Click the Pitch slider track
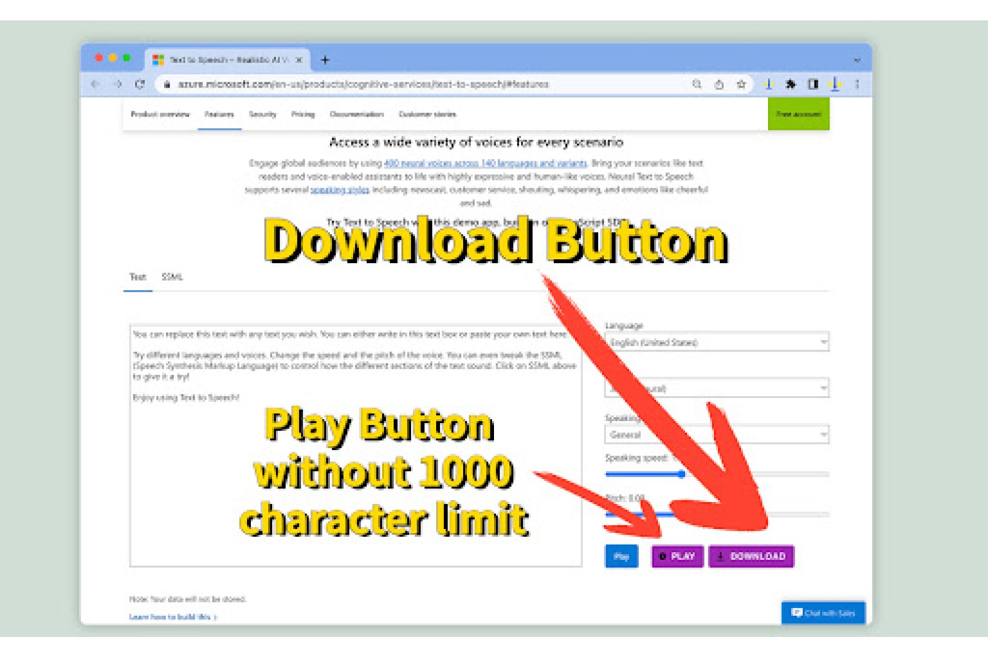Viewport: 988px width, 658px height. 717,515
